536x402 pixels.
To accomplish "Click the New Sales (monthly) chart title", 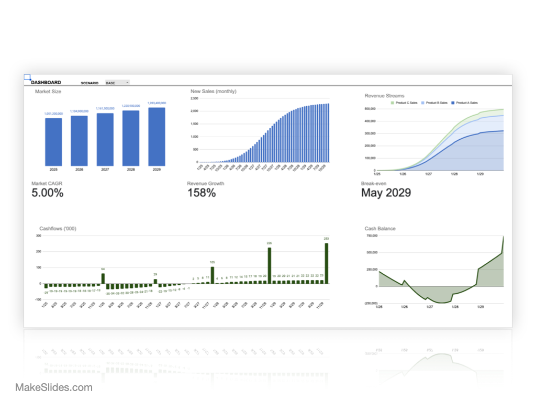I will (213, 92).
